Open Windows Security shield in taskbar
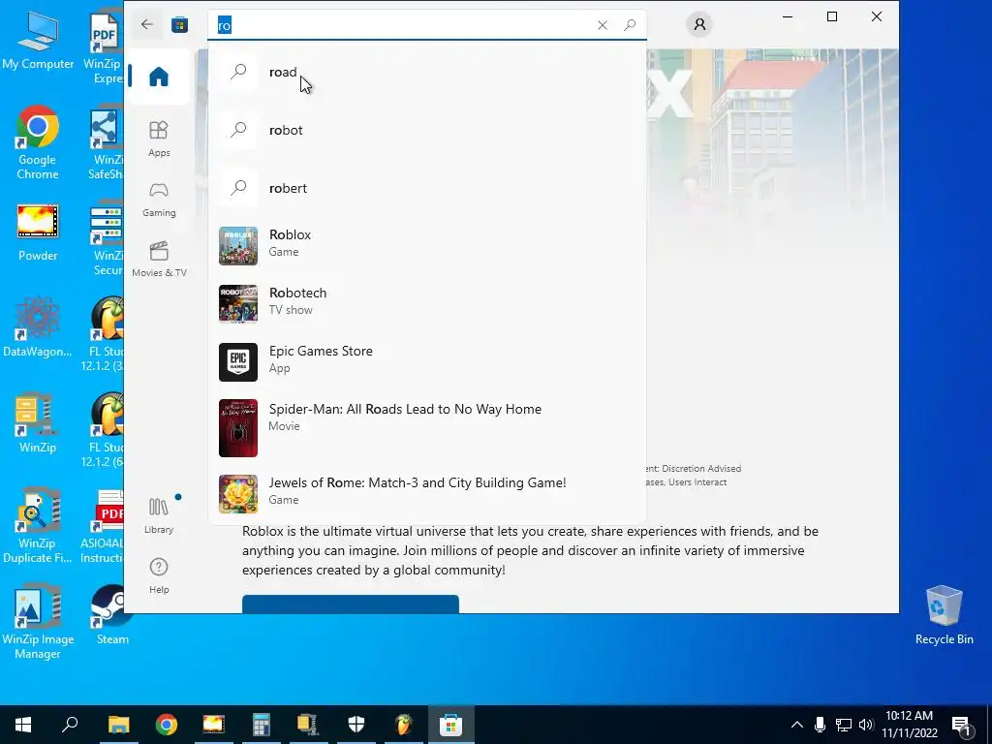 [356, 725]
